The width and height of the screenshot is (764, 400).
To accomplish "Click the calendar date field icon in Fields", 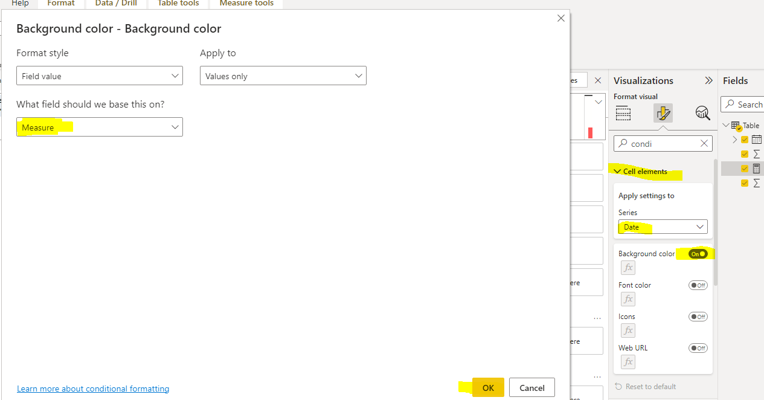I will click(757, 140).
